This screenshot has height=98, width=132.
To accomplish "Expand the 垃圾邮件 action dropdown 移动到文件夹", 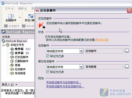I will (81, 51).
